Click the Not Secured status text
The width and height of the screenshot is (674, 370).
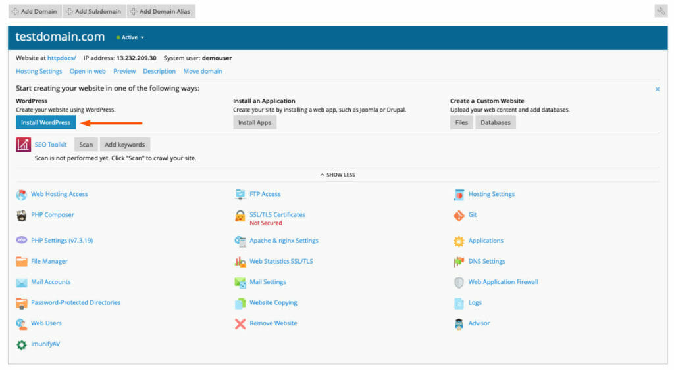266,223
